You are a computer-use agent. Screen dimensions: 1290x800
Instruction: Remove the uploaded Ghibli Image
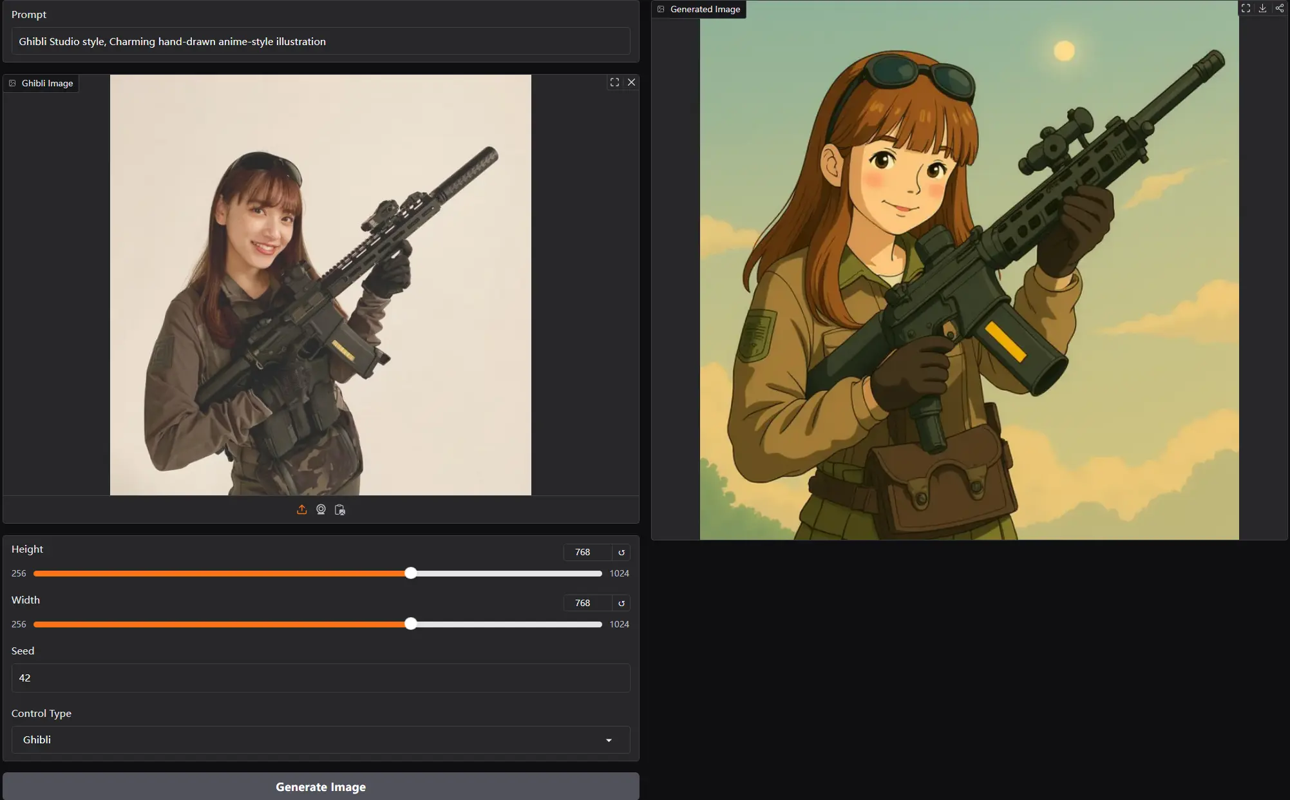tap(631, 82)
